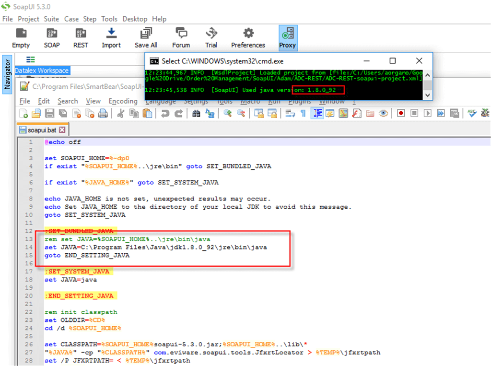Open the SoapUI Project menu
This screenshot has width=491, height=366.
pos(28,19)
